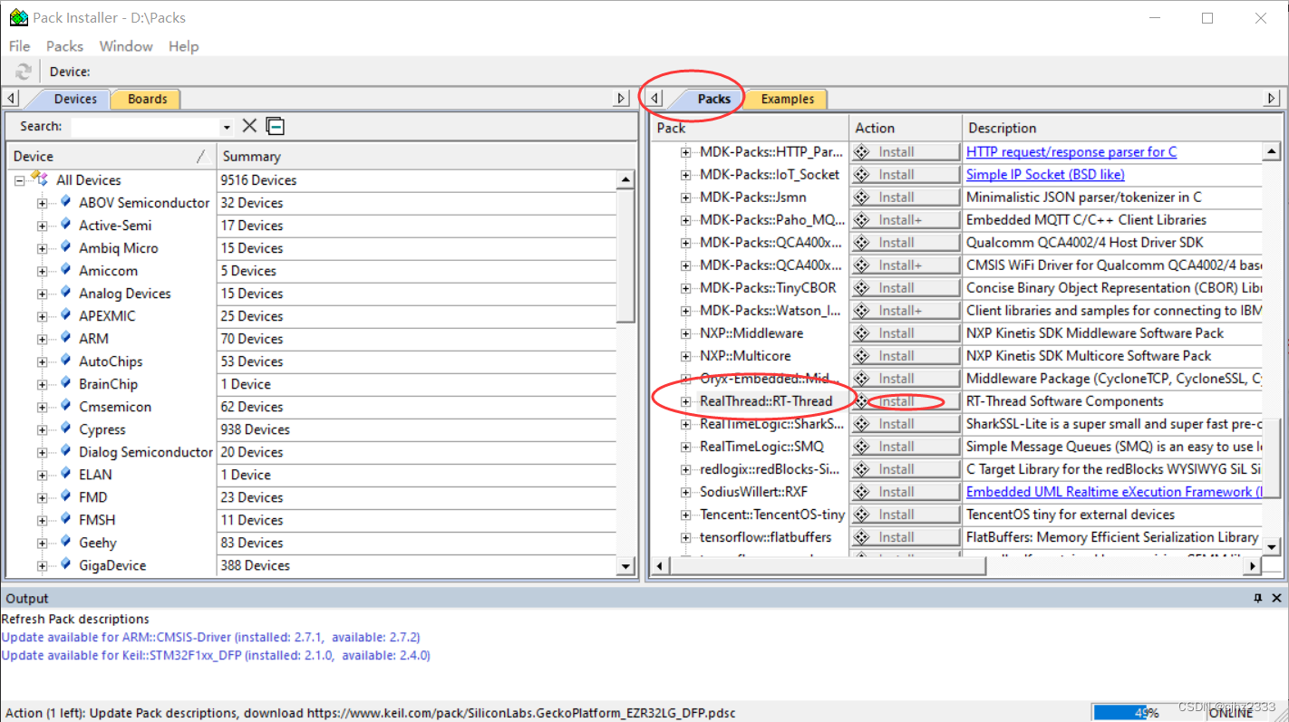Open the File menu
The width and height of the screenshot is (1289, 722).
point(19,46)
